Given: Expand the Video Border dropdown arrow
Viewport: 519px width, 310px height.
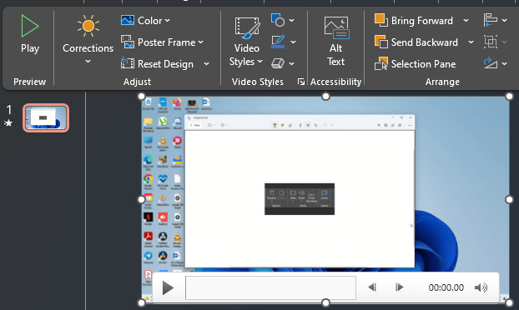Looking at the screenshot, I should (x=293, y=42).
